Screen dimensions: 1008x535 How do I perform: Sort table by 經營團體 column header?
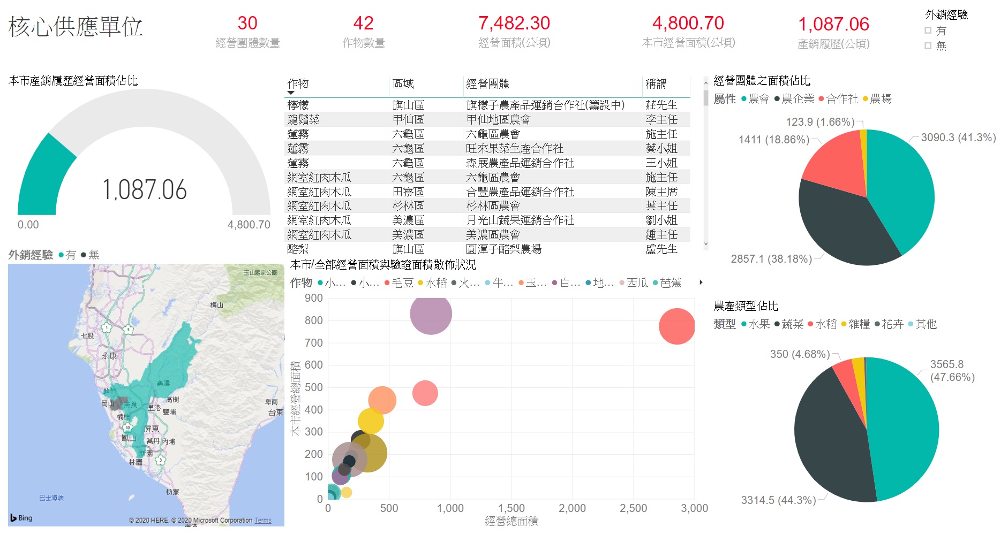pos(487,83)
